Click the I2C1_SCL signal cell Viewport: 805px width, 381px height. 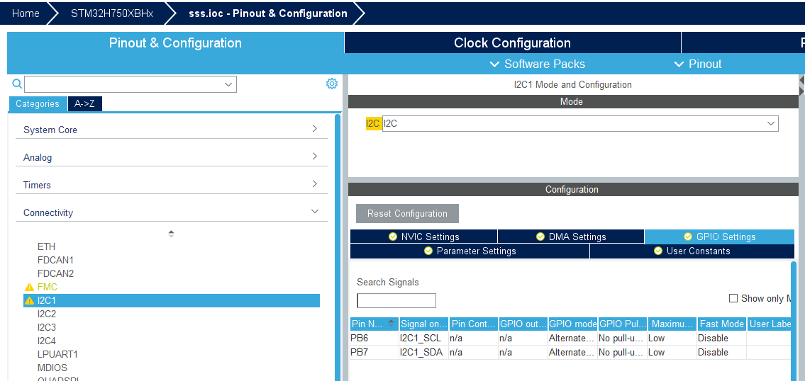[423, 338]
